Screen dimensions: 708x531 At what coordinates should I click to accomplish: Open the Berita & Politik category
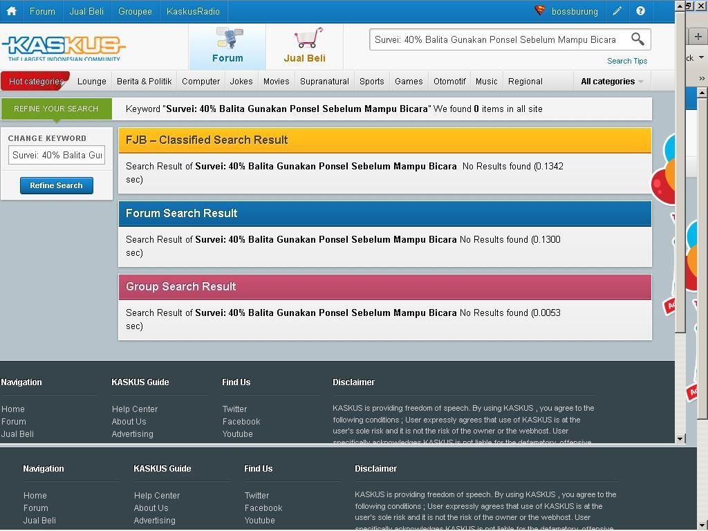pos(144,82)
